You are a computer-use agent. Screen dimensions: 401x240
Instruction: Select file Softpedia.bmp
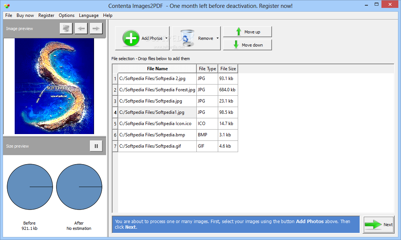157,135
